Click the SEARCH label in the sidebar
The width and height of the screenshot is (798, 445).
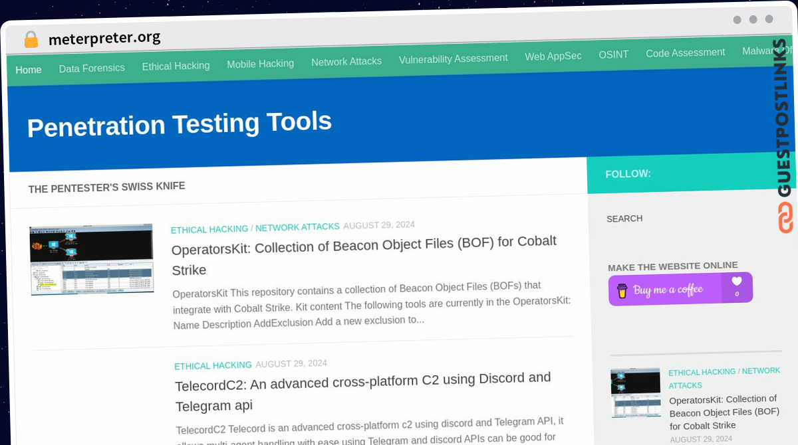(x=624, y=219)
